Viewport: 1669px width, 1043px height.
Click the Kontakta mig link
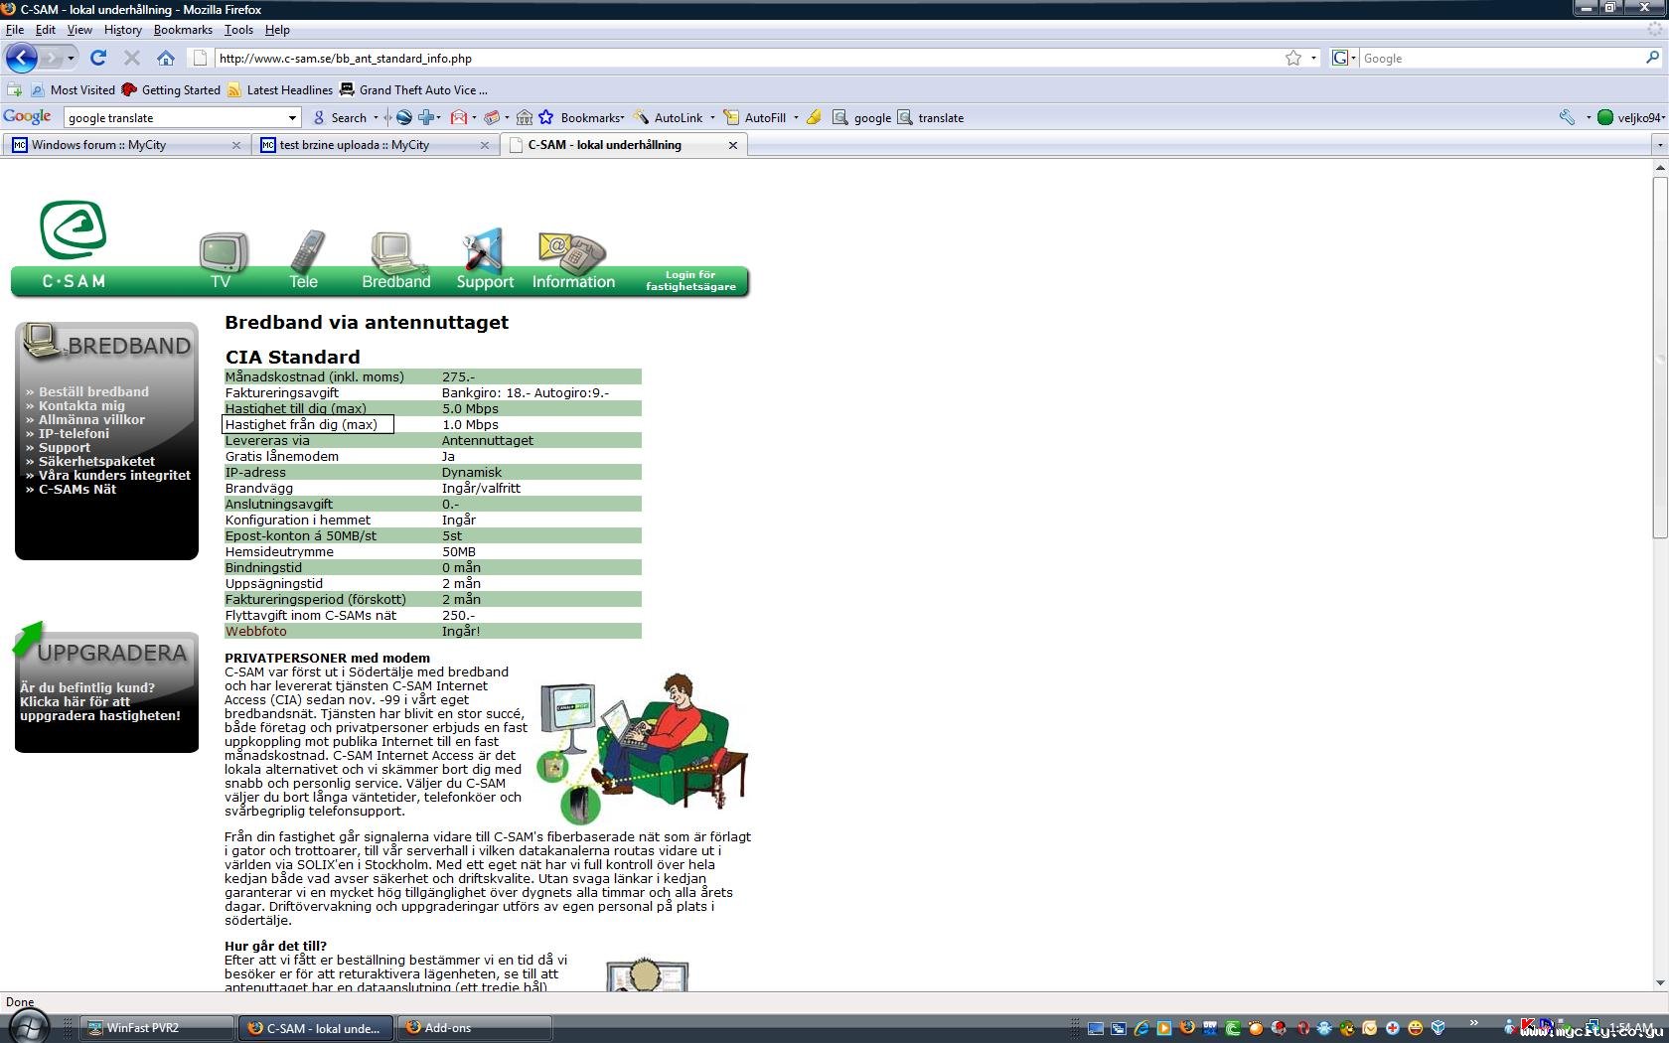pyautogui.click(x=81, y=405)
